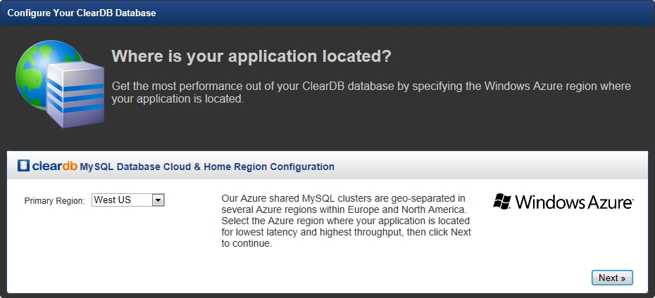
Task: Open the Primary Region dropdown arrow
Action: click(158, 200)
